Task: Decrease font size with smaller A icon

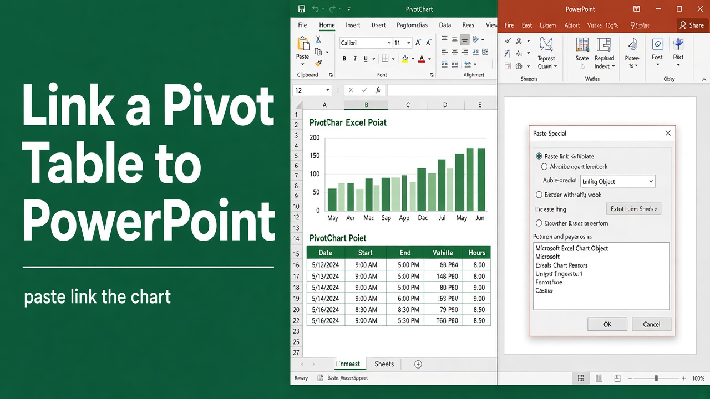Action: coord(429,43)
